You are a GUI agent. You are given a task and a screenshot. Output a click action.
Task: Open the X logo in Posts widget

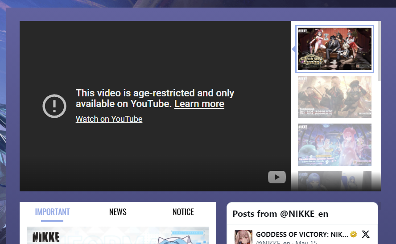tap(365, 234)
